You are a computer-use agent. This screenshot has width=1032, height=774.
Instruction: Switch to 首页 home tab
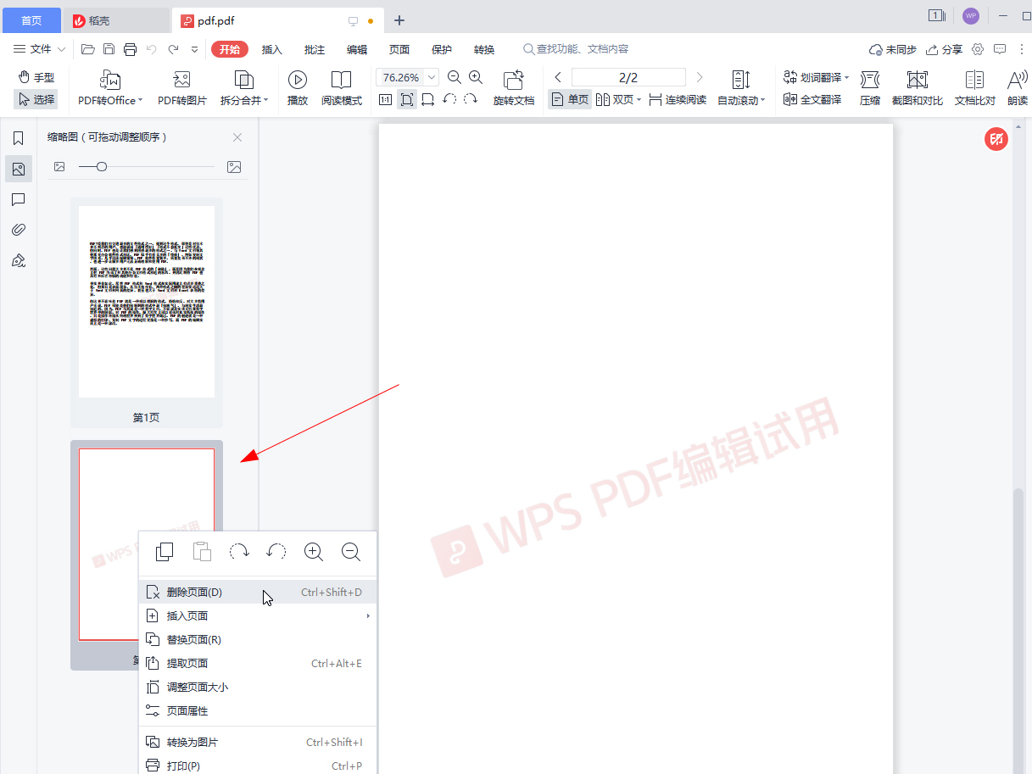tap(31, 20)
